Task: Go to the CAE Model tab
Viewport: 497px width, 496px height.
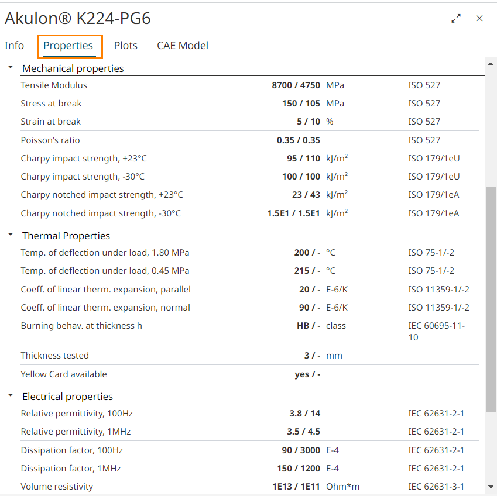Action: 183,46
